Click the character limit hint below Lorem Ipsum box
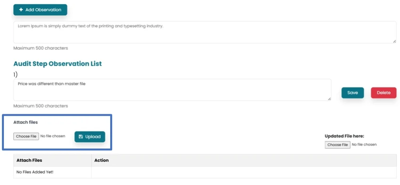400x185 pixels. click(x=41, y=48)
